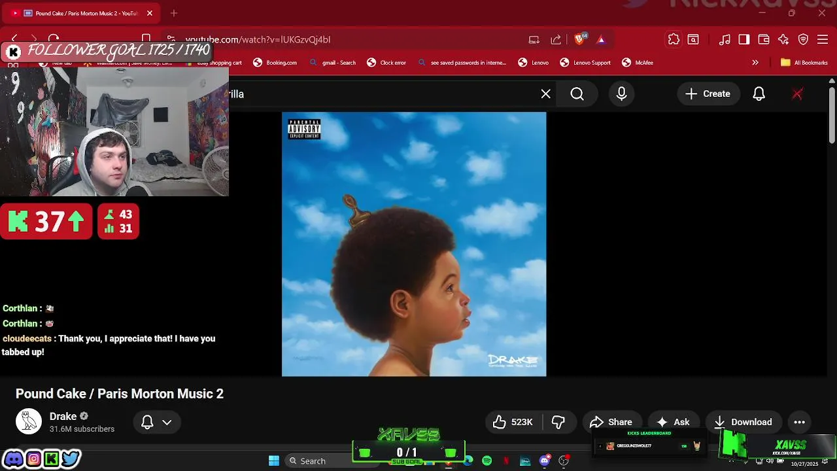Open the Brave Wallet icon
The width and height of the screenshot is (837, 471).
[x=764, y=40]
